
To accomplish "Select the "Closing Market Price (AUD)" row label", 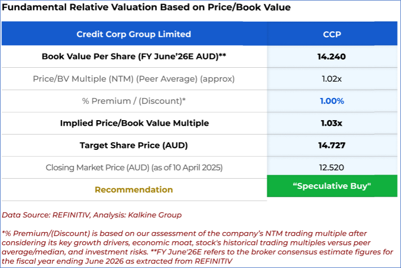I will click(x=134, y=167).
